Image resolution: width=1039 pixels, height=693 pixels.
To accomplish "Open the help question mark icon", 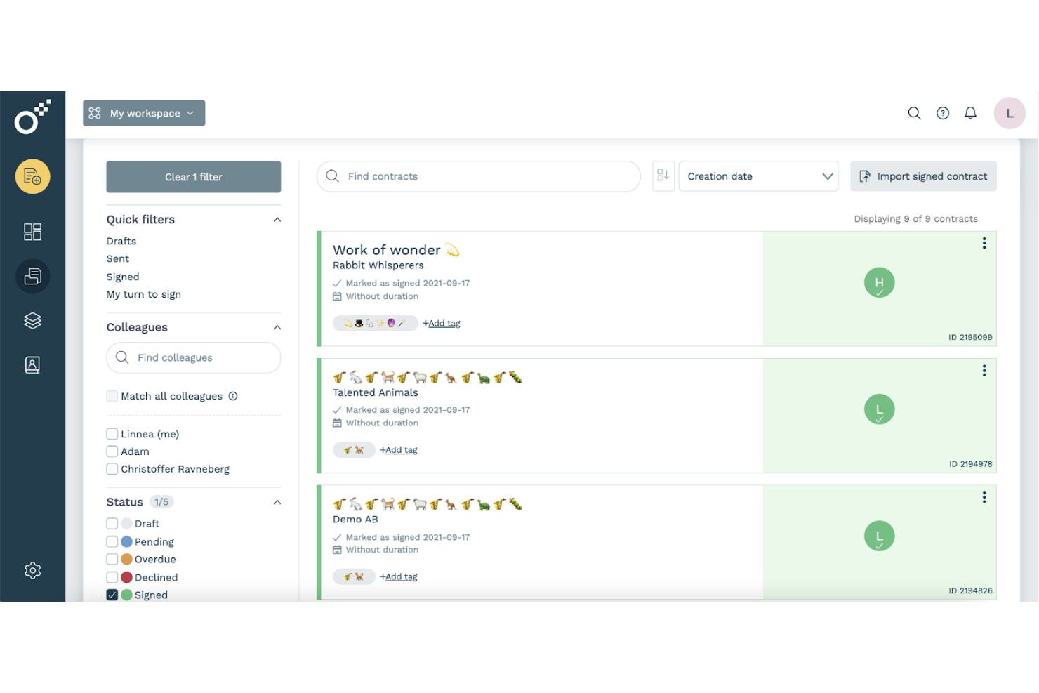I will click(x=942, y=112).
